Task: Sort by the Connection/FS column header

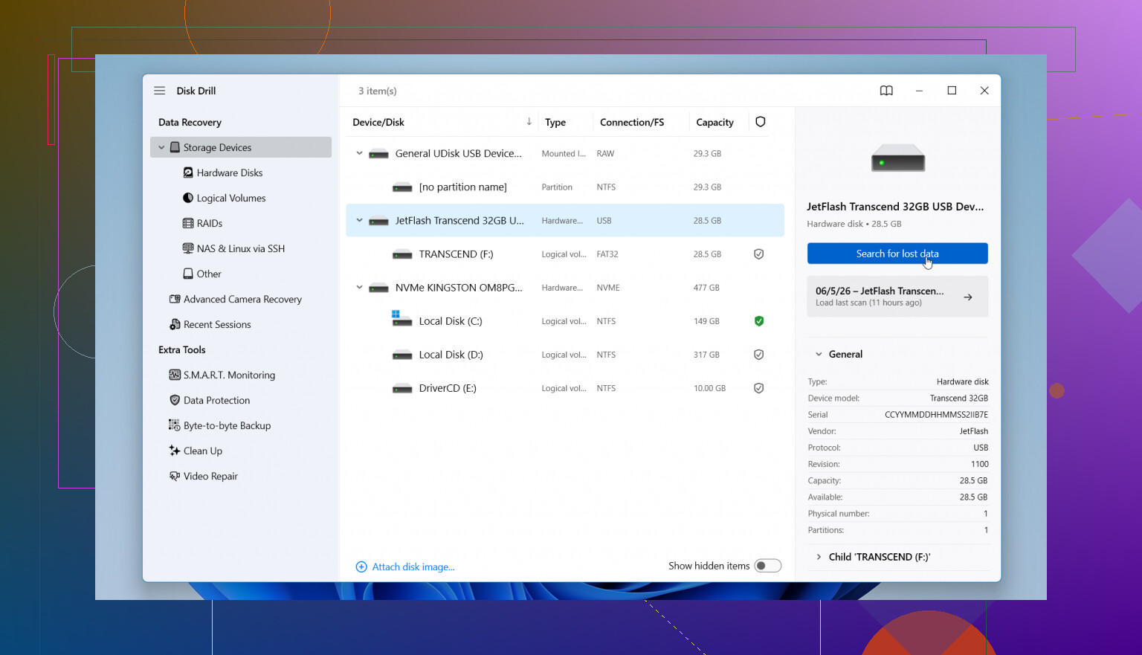Action: click(632, 122)
